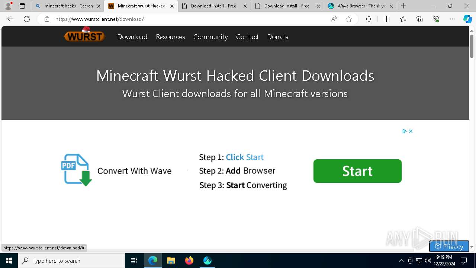Open the Favorites list icon

(x=403, y=19)
